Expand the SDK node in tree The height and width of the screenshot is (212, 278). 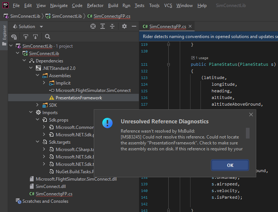coord(38,105)
